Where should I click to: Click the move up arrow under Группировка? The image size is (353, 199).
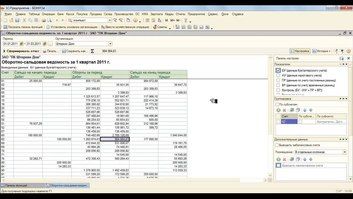tap(305, 110)
